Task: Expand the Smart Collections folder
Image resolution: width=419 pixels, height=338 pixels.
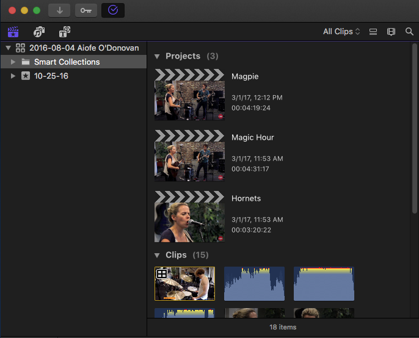Action: point(13,62)
